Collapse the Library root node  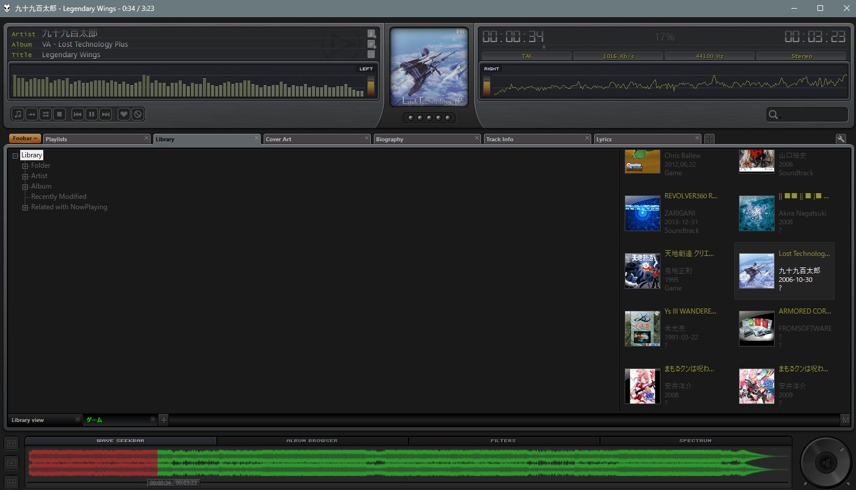16,156
